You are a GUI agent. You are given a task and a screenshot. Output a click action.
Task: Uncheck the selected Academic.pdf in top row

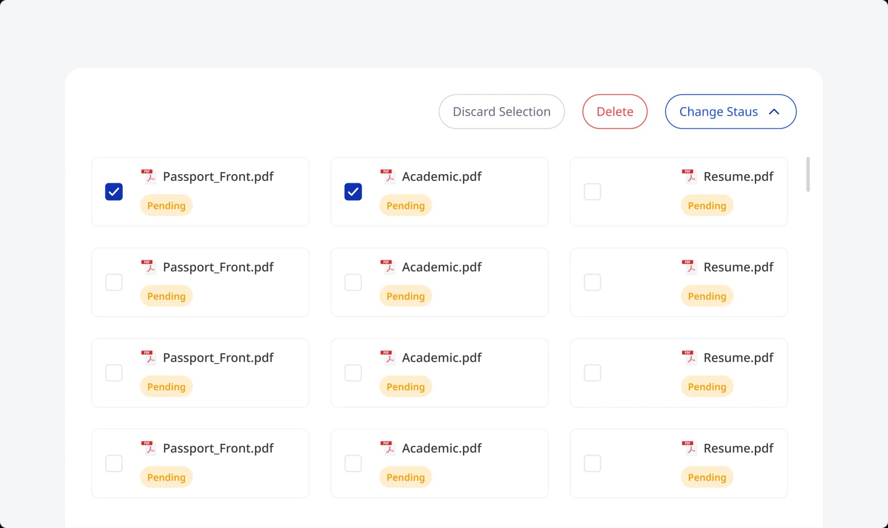click(x=353, y=191)
